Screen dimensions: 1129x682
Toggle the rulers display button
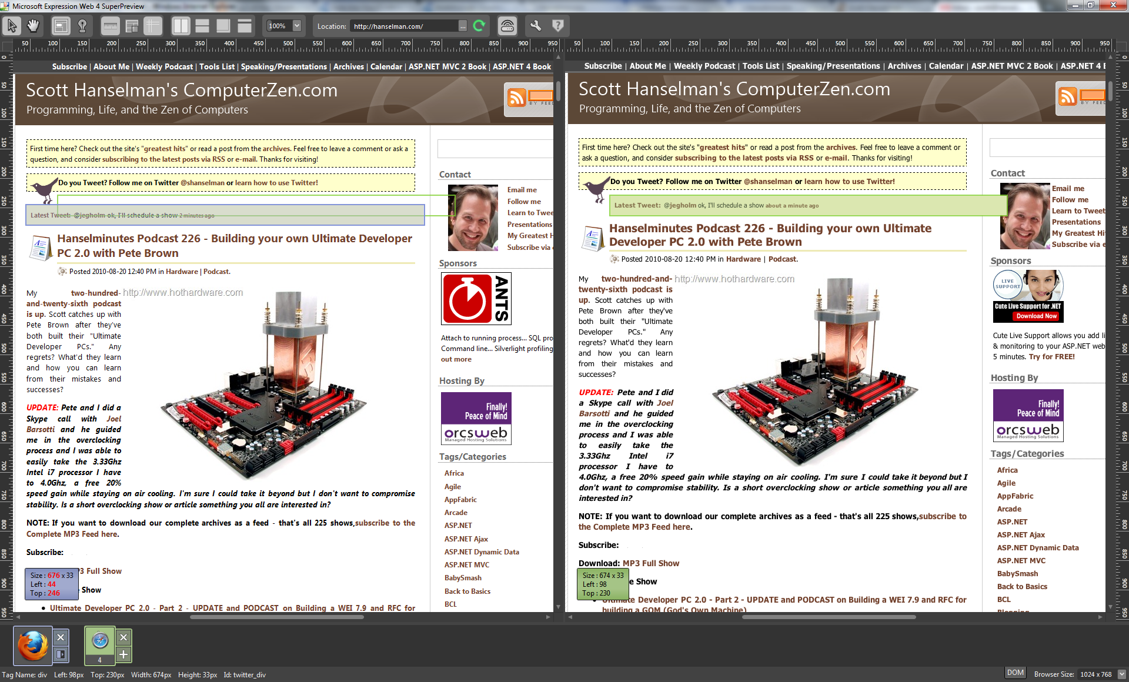[x=110, y=26]
